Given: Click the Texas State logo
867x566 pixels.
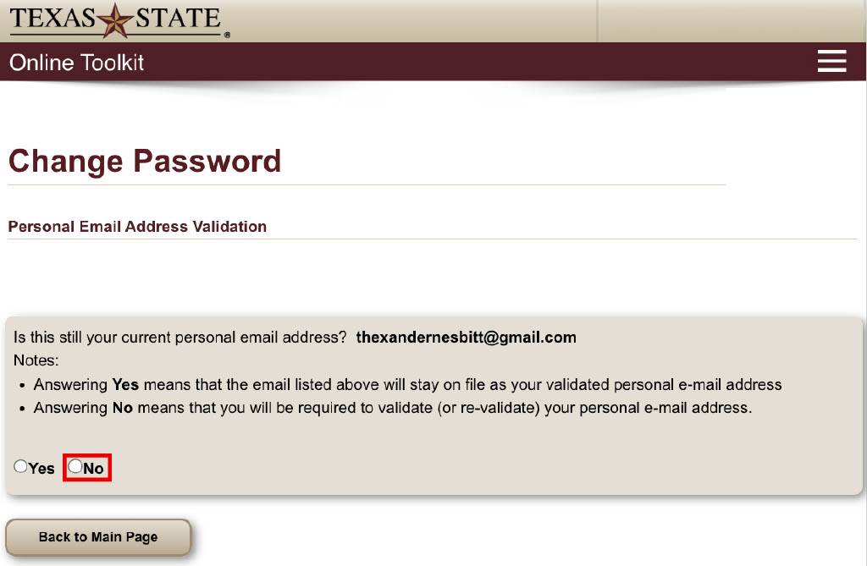Looking at the screenshot, I should tap(118, 20).
